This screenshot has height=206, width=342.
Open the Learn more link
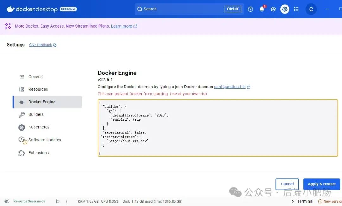click(122, 26)
